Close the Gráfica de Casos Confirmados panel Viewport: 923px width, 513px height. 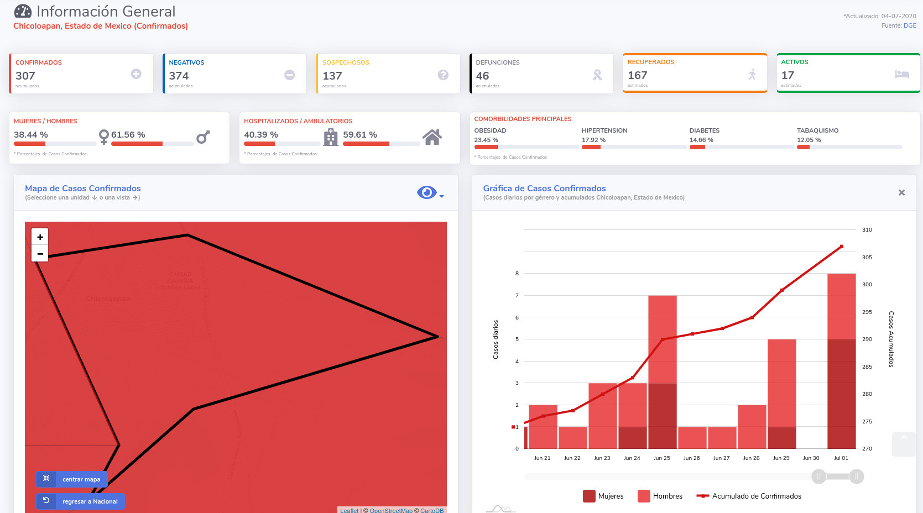pyautogui.click(x=901, y=192)
